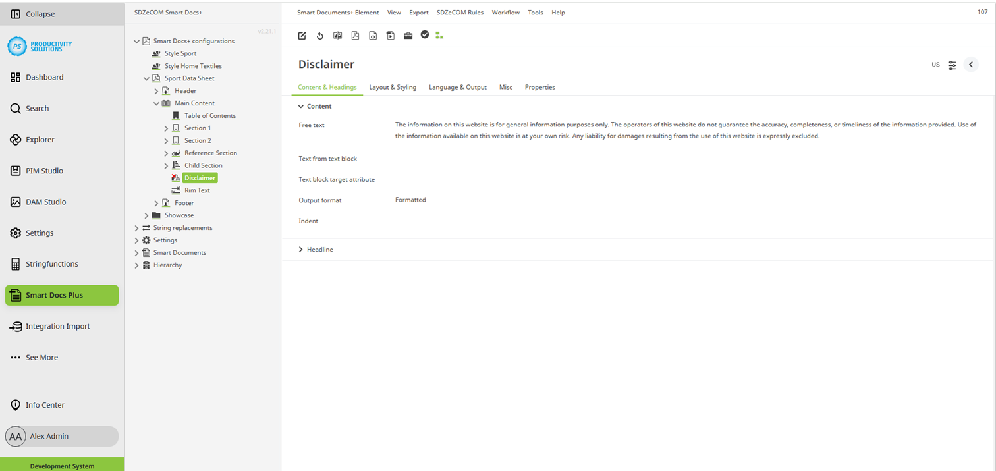Open the Tools menu

coord(536,13)
